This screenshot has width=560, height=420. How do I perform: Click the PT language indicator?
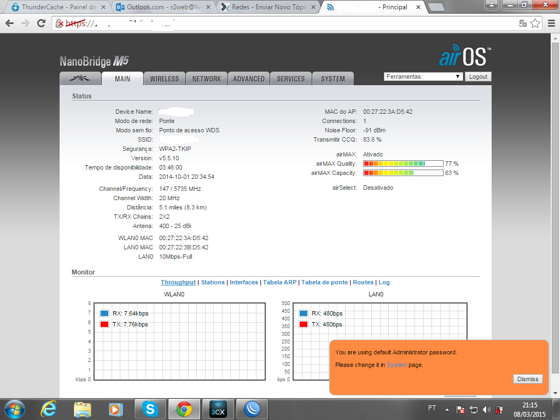[x=432, y=408]
